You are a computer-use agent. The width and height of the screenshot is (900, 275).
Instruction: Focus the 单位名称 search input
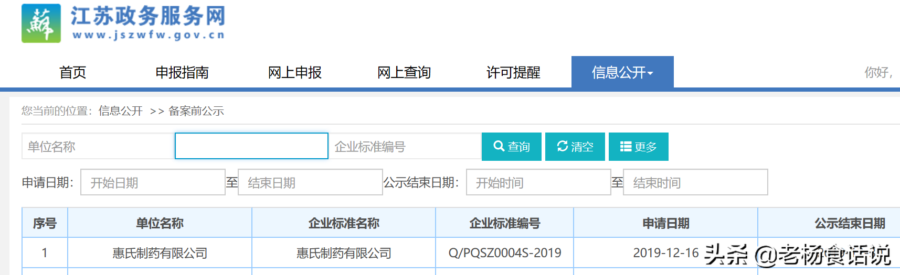pos(98,147)
